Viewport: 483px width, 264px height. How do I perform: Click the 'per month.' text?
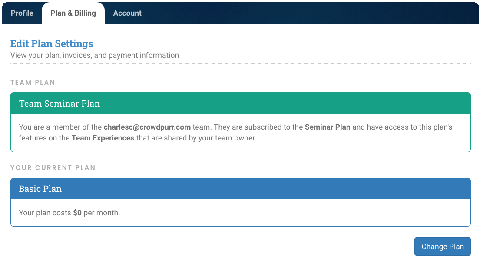click(102, 213)
